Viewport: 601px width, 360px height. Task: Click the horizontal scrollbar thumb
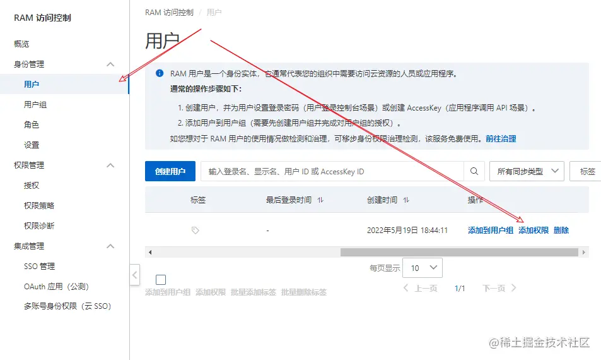(x=459, y=252)
